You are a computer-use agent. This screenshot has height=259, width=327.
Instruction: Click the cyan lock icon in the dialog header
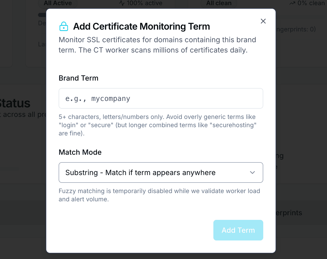64,26
